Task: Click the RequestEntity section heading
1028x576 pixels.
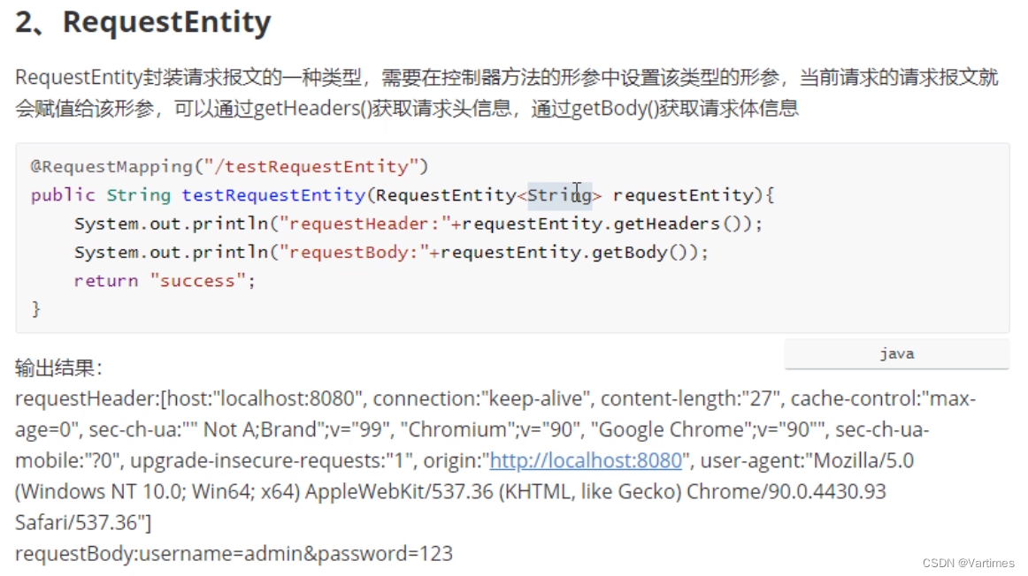Action: 143,21
